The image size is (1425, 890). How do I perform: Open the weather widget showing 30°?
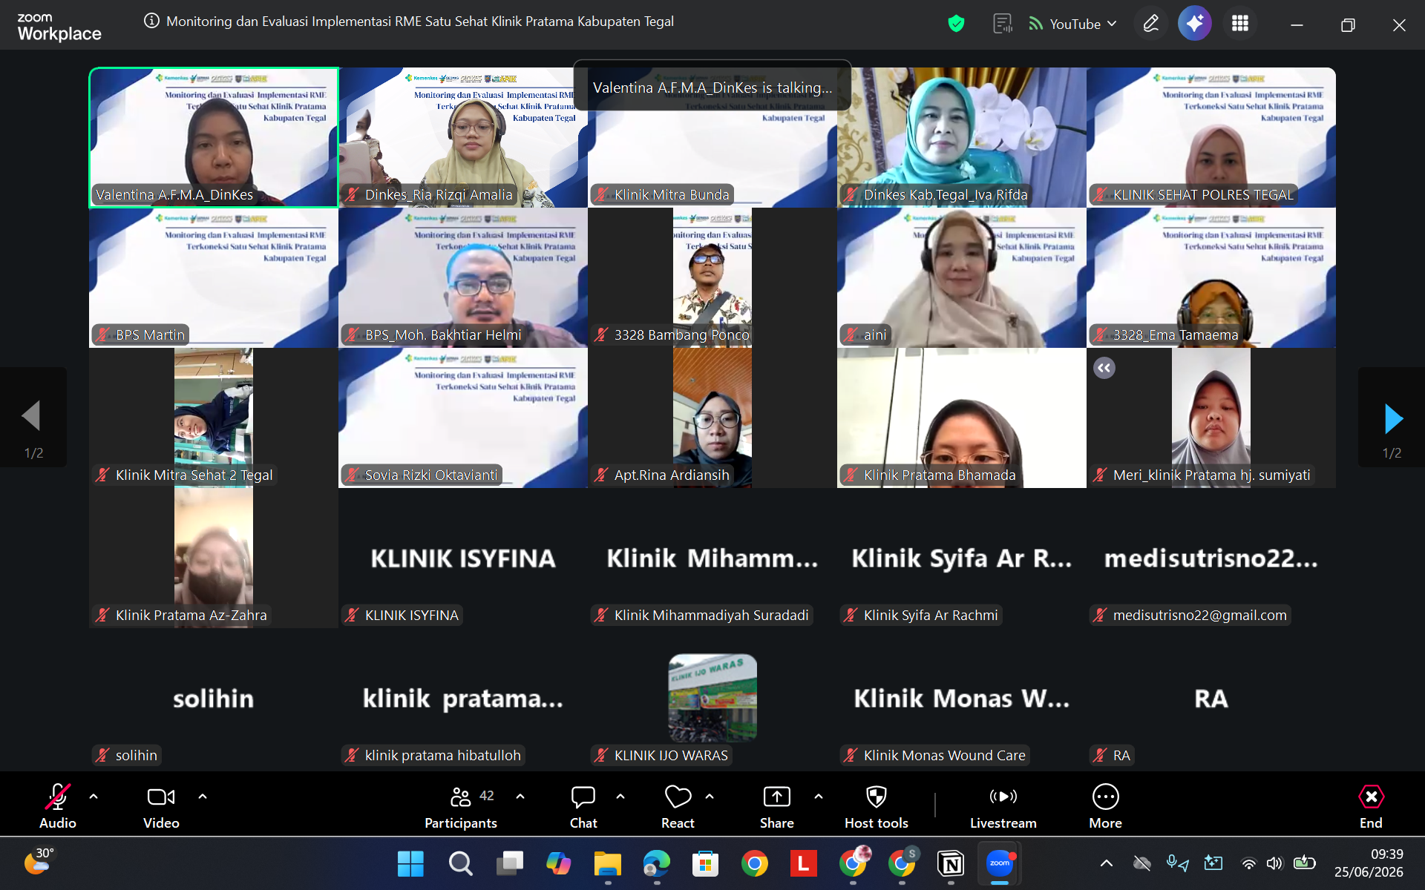tap(39, 862)
